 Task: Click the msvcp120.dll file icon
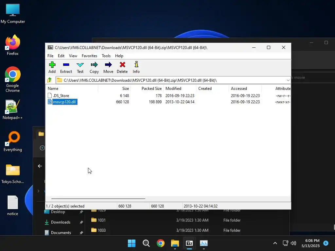[x=50, y=102]
